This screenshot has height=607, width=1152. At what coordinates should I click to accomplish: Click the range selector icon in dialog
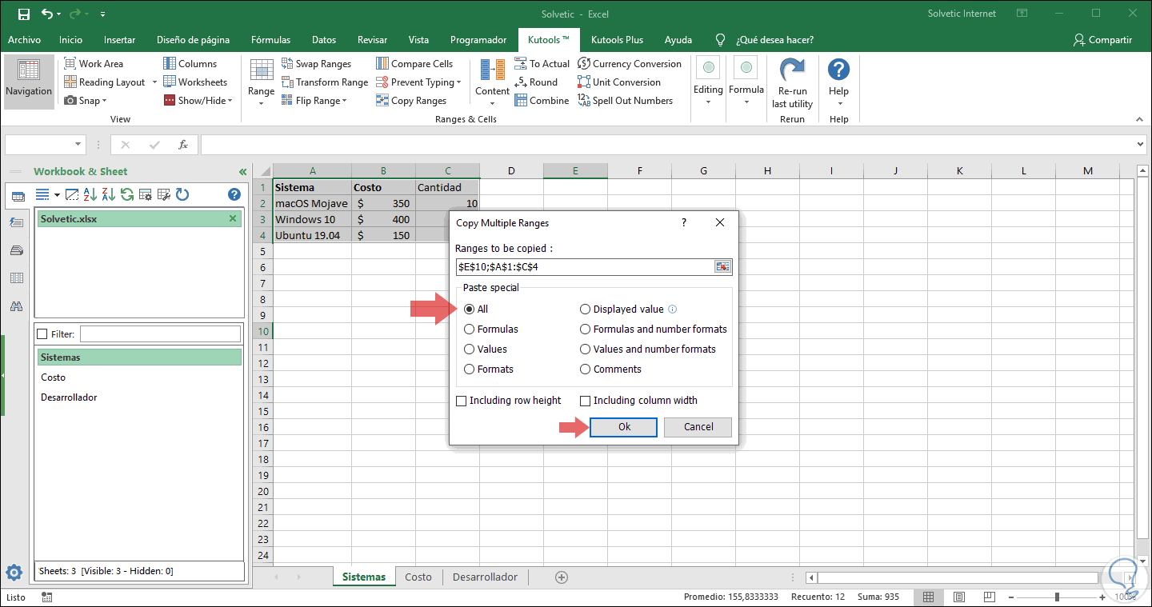722,267
